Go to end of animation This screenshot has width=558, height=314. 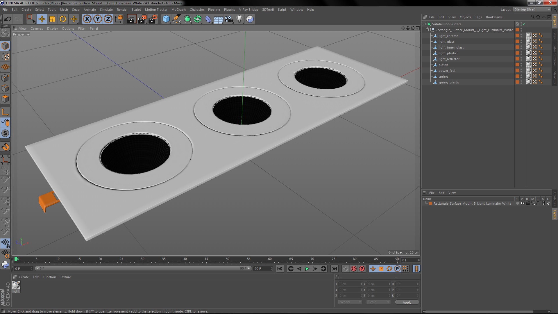[x=335, y=269]
